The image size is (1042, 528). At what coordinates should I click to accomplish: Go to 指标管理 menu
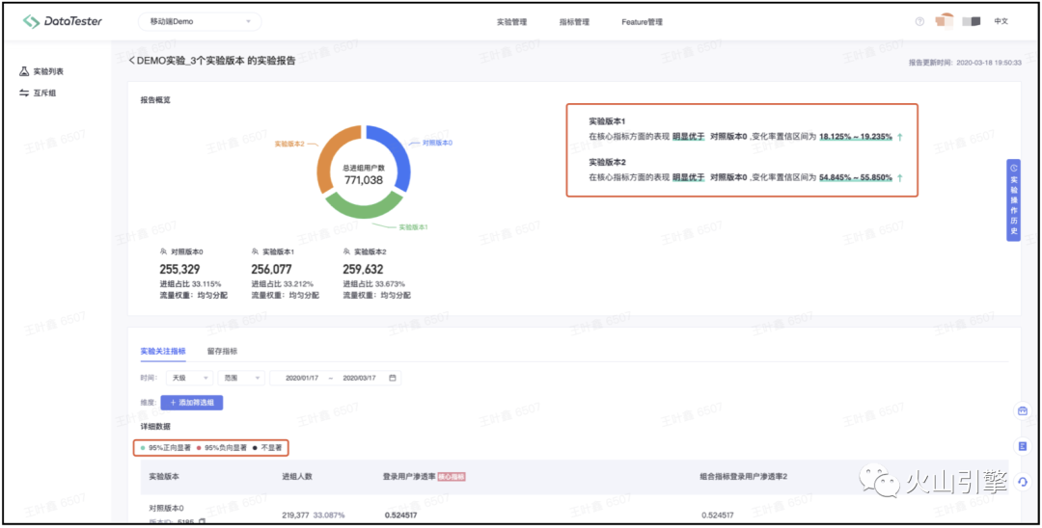pos(574,22)
